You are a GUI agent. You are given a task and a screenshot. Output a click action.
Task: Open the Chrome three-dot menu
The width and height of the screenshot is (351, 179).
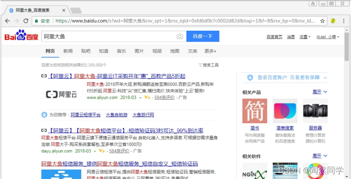coord(344,21)
